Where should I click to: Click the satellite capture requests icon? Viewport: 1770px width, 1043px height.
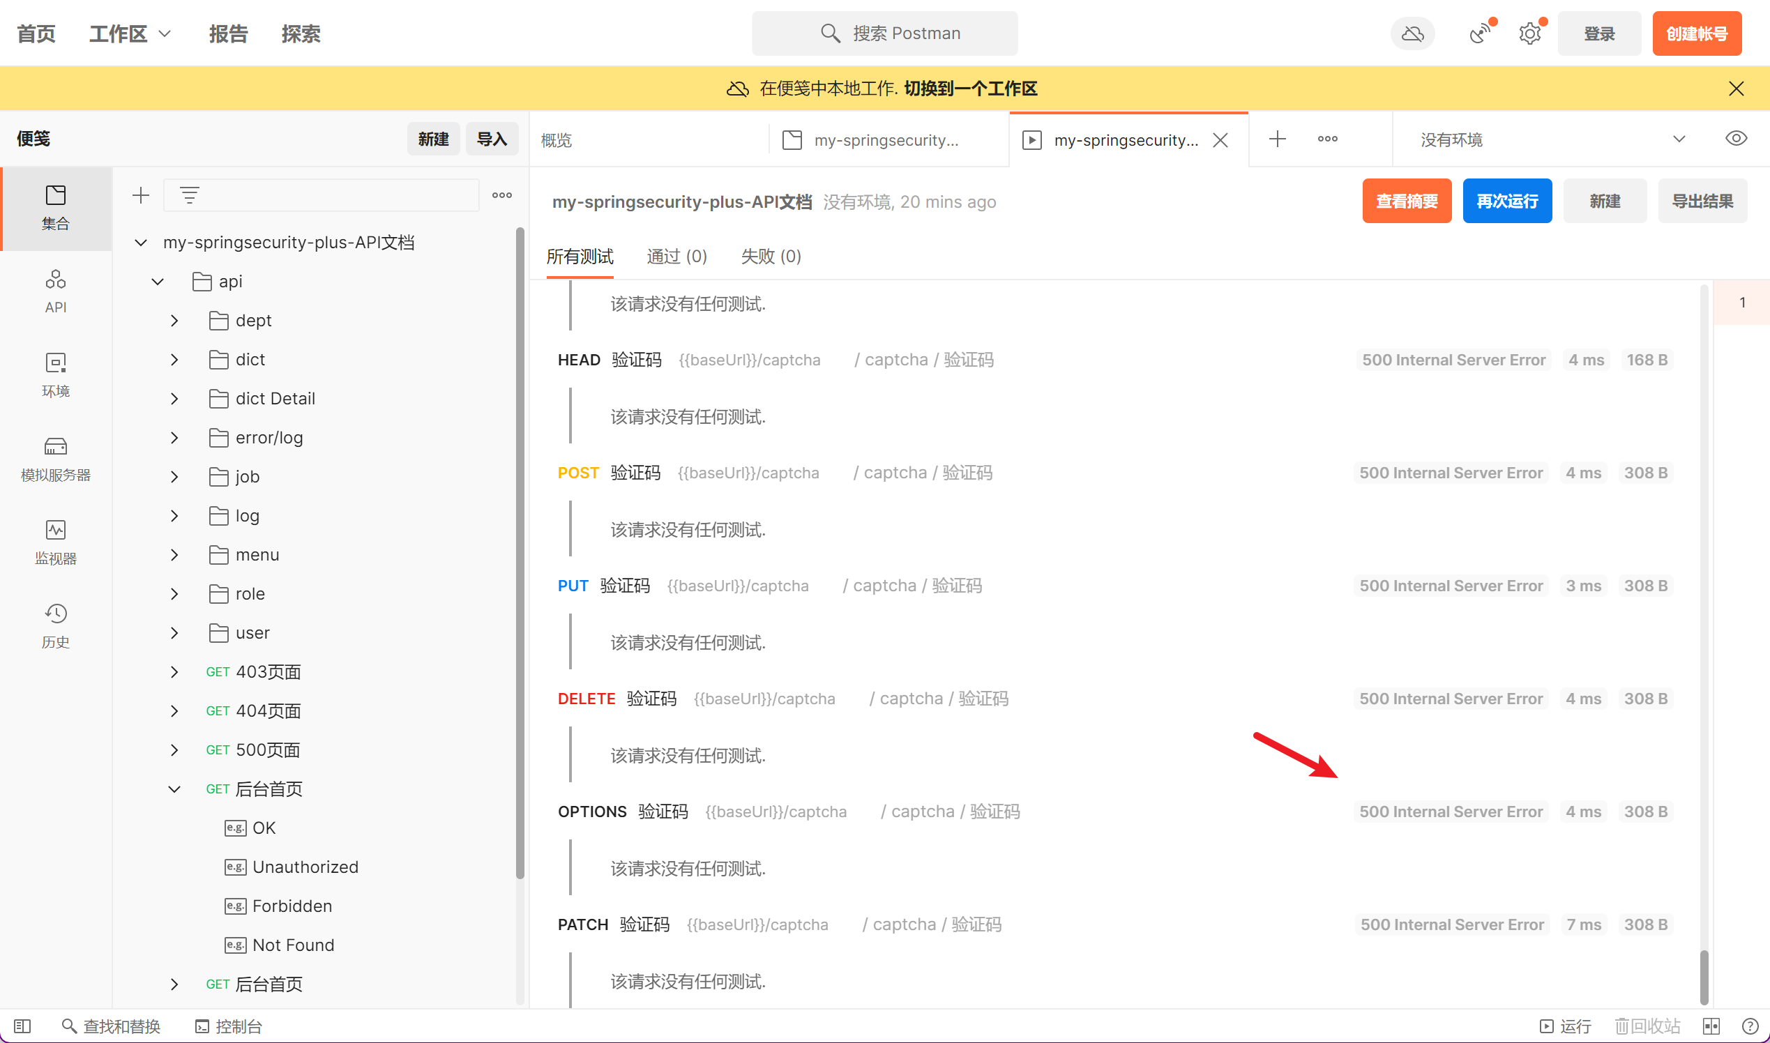[1480, 33]
